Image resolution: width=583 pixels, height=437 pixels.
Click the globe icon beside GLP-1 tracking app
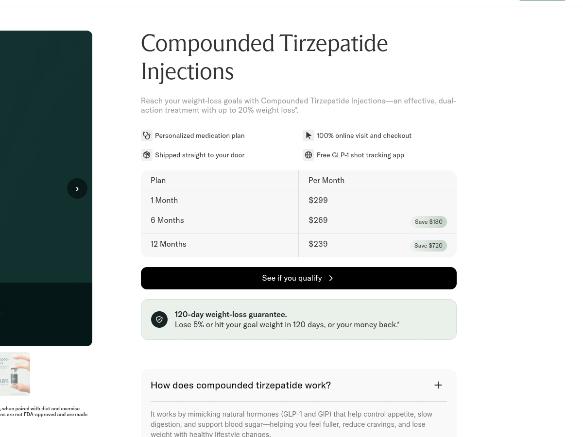(309, 155)
